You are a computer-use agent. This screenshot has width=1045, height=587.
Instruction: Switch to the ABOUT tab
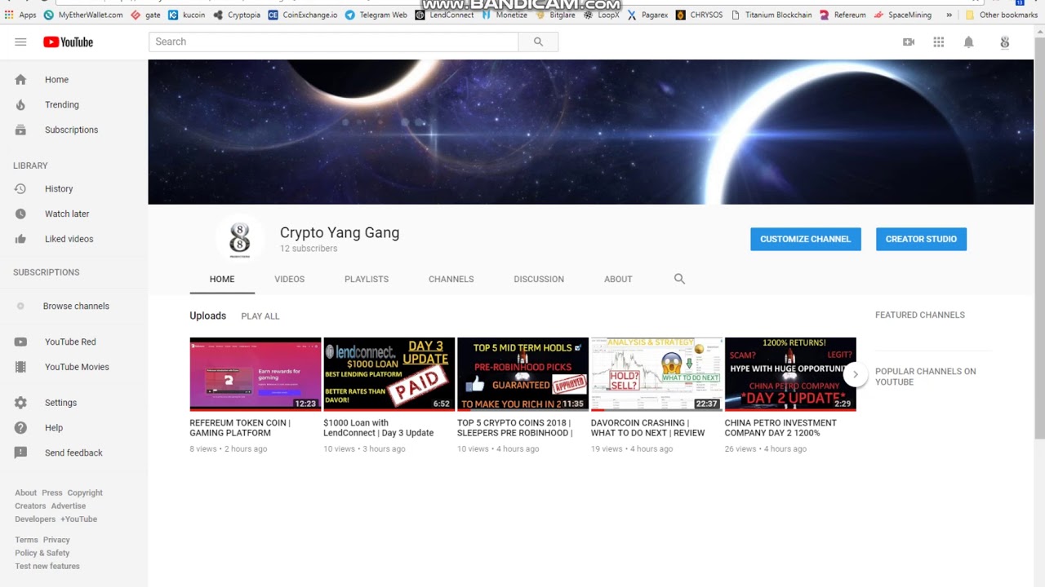click(x=618, y=279)
